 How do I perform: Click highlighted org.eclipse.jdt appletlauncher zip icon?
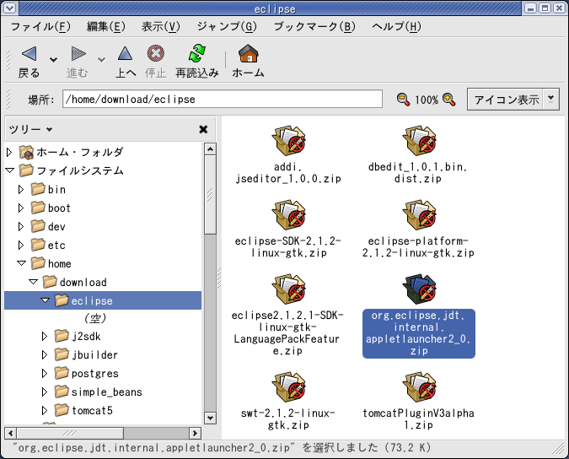coord(419,289)
